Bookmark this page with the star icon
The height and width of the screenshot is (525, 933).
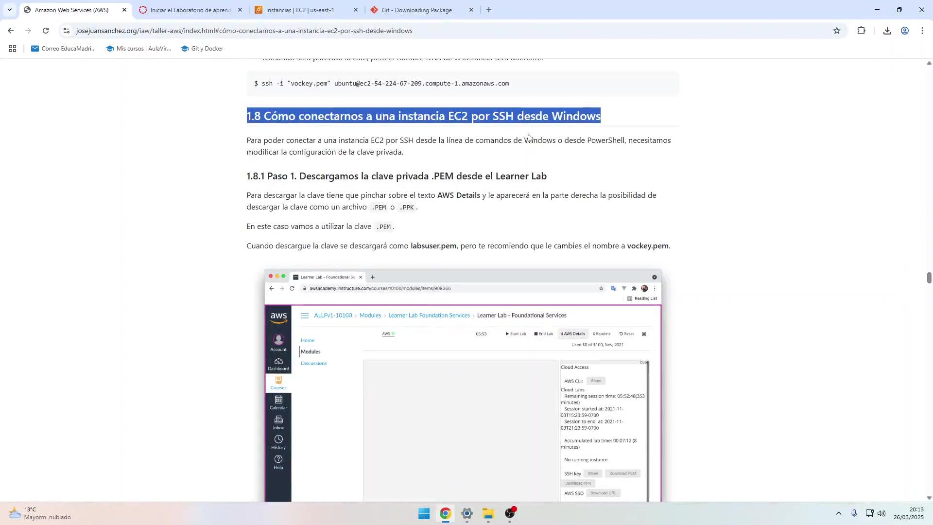tap(836, 31)
